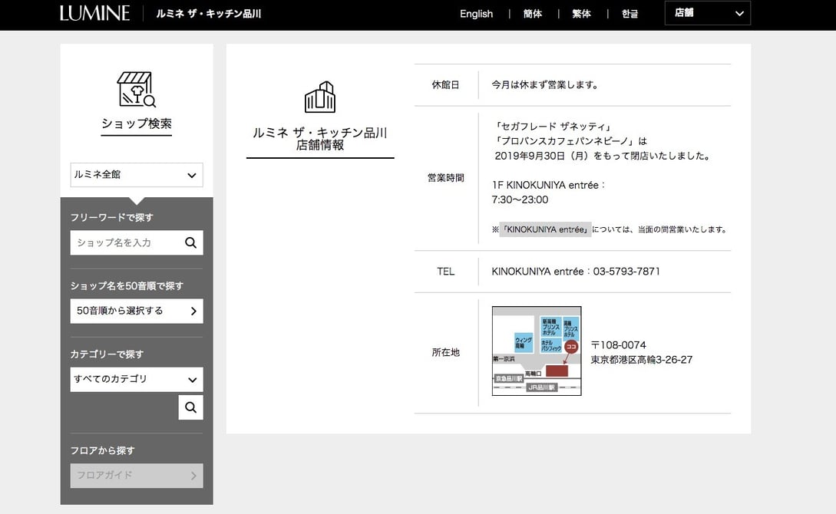Click the postal code 〒108-0074
Image resolution: width=836 pixels, height=514 pixels.
(619, 344)
